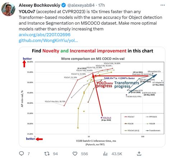Open the @alexeyab84 handle
Image resolution: width=170 pixels, height=159 pixels.
81,5
